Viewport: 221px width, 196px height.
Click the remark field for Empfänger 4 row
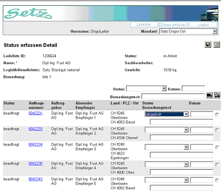182,172
